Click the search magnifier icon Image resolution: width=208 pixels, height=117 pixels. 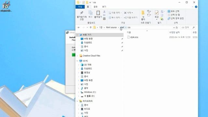point(194,27)
